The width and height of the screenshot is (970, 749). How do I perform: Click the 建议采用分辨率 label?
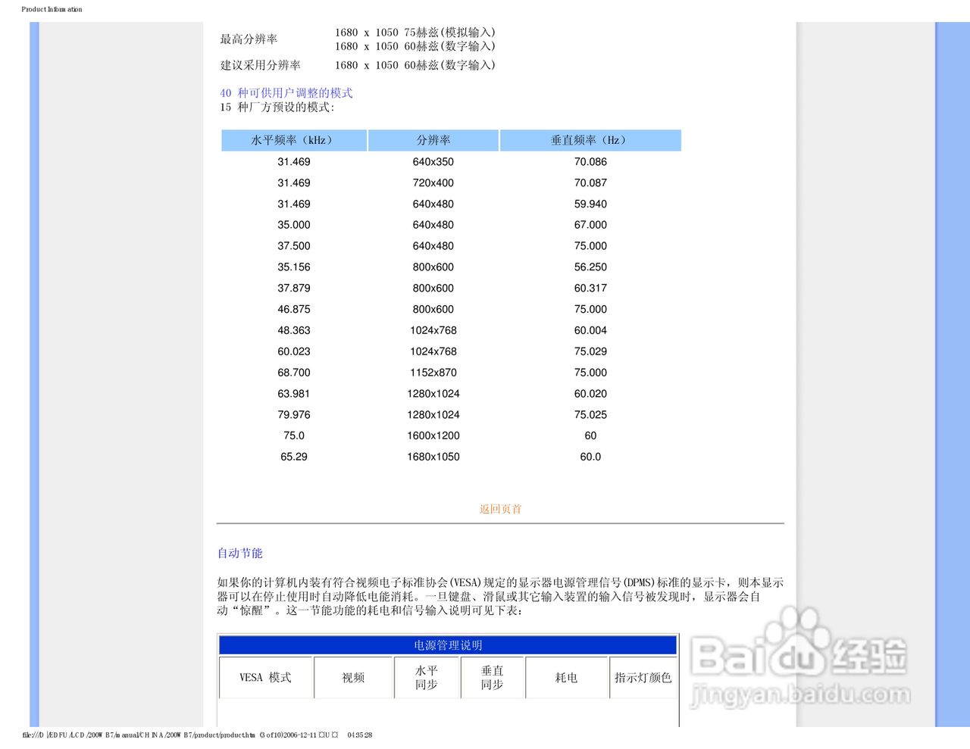pos(260,65)
